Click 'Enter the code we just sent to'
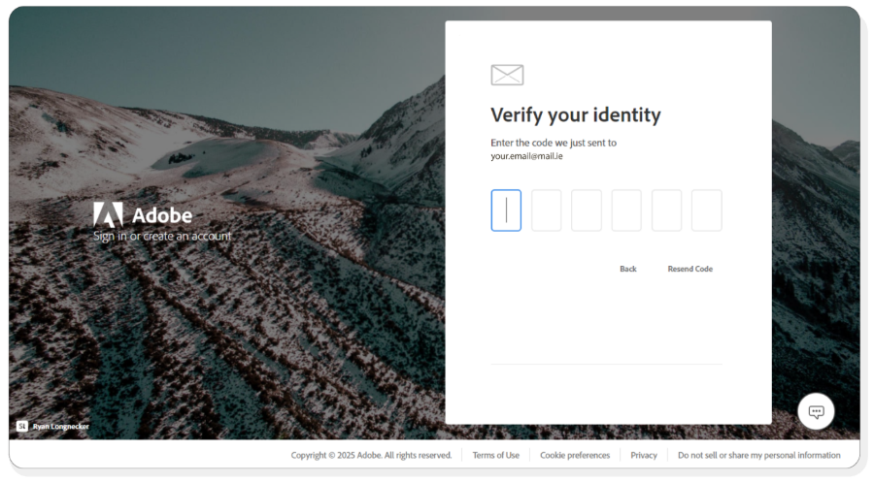874x483 pixels. pyautogui.click(x=554, y=143)
